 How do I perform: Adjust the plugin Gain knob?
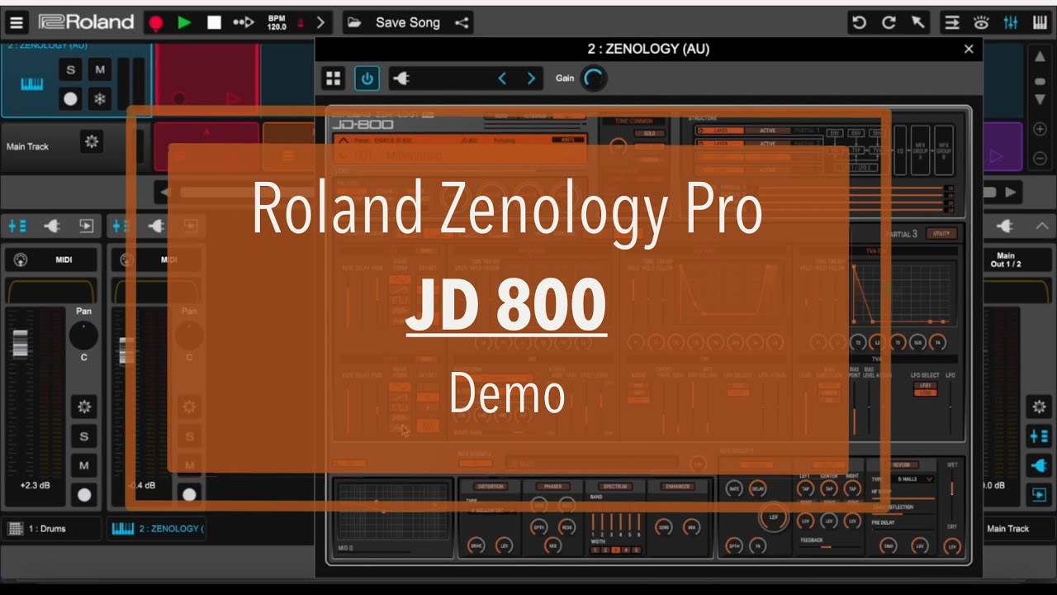click(x=593, y=79)
